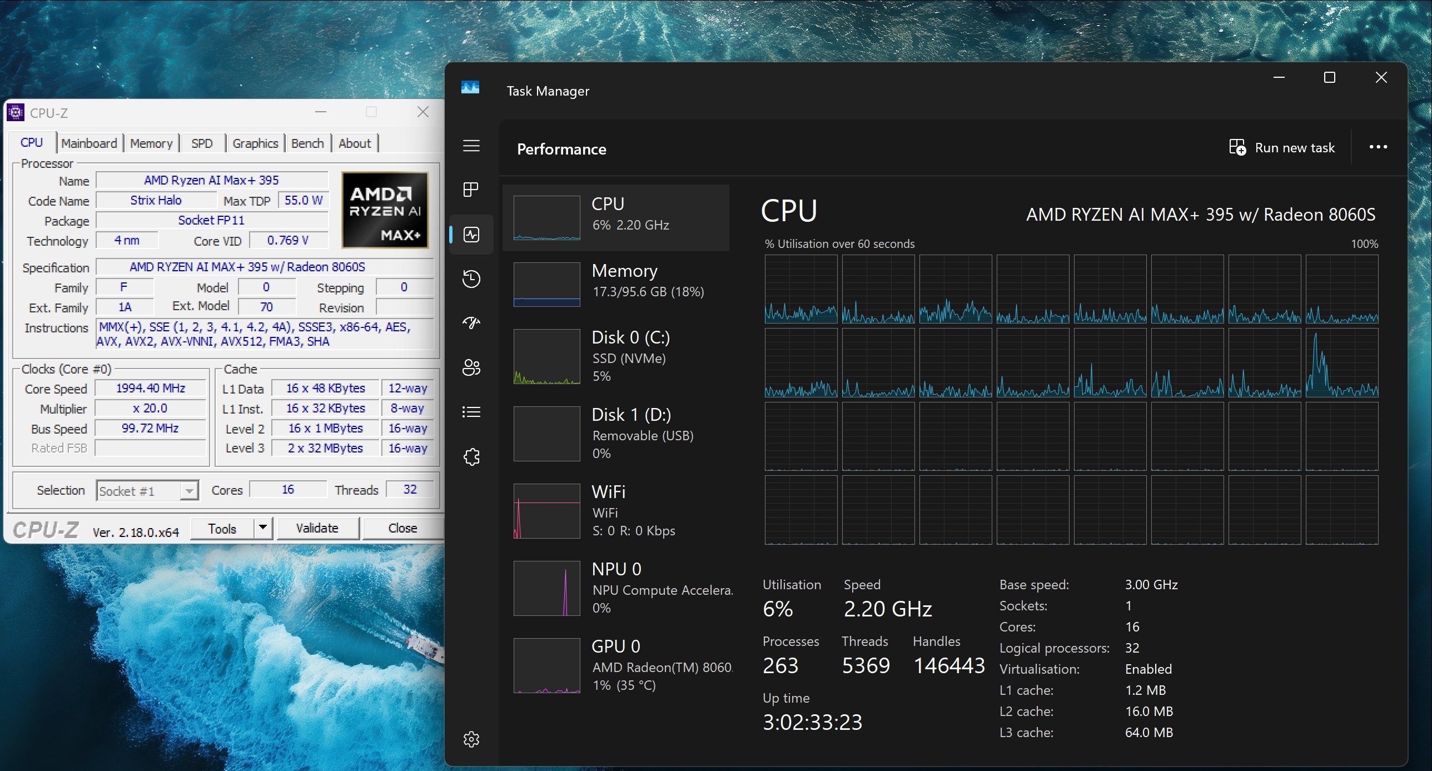Click the Validate button

pyautogui.click(x=317, y=528)
